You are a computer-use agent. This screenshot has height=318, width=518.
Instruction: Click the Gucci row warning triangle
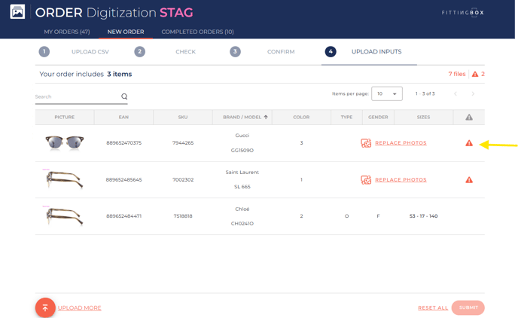(x=469, y=143)
